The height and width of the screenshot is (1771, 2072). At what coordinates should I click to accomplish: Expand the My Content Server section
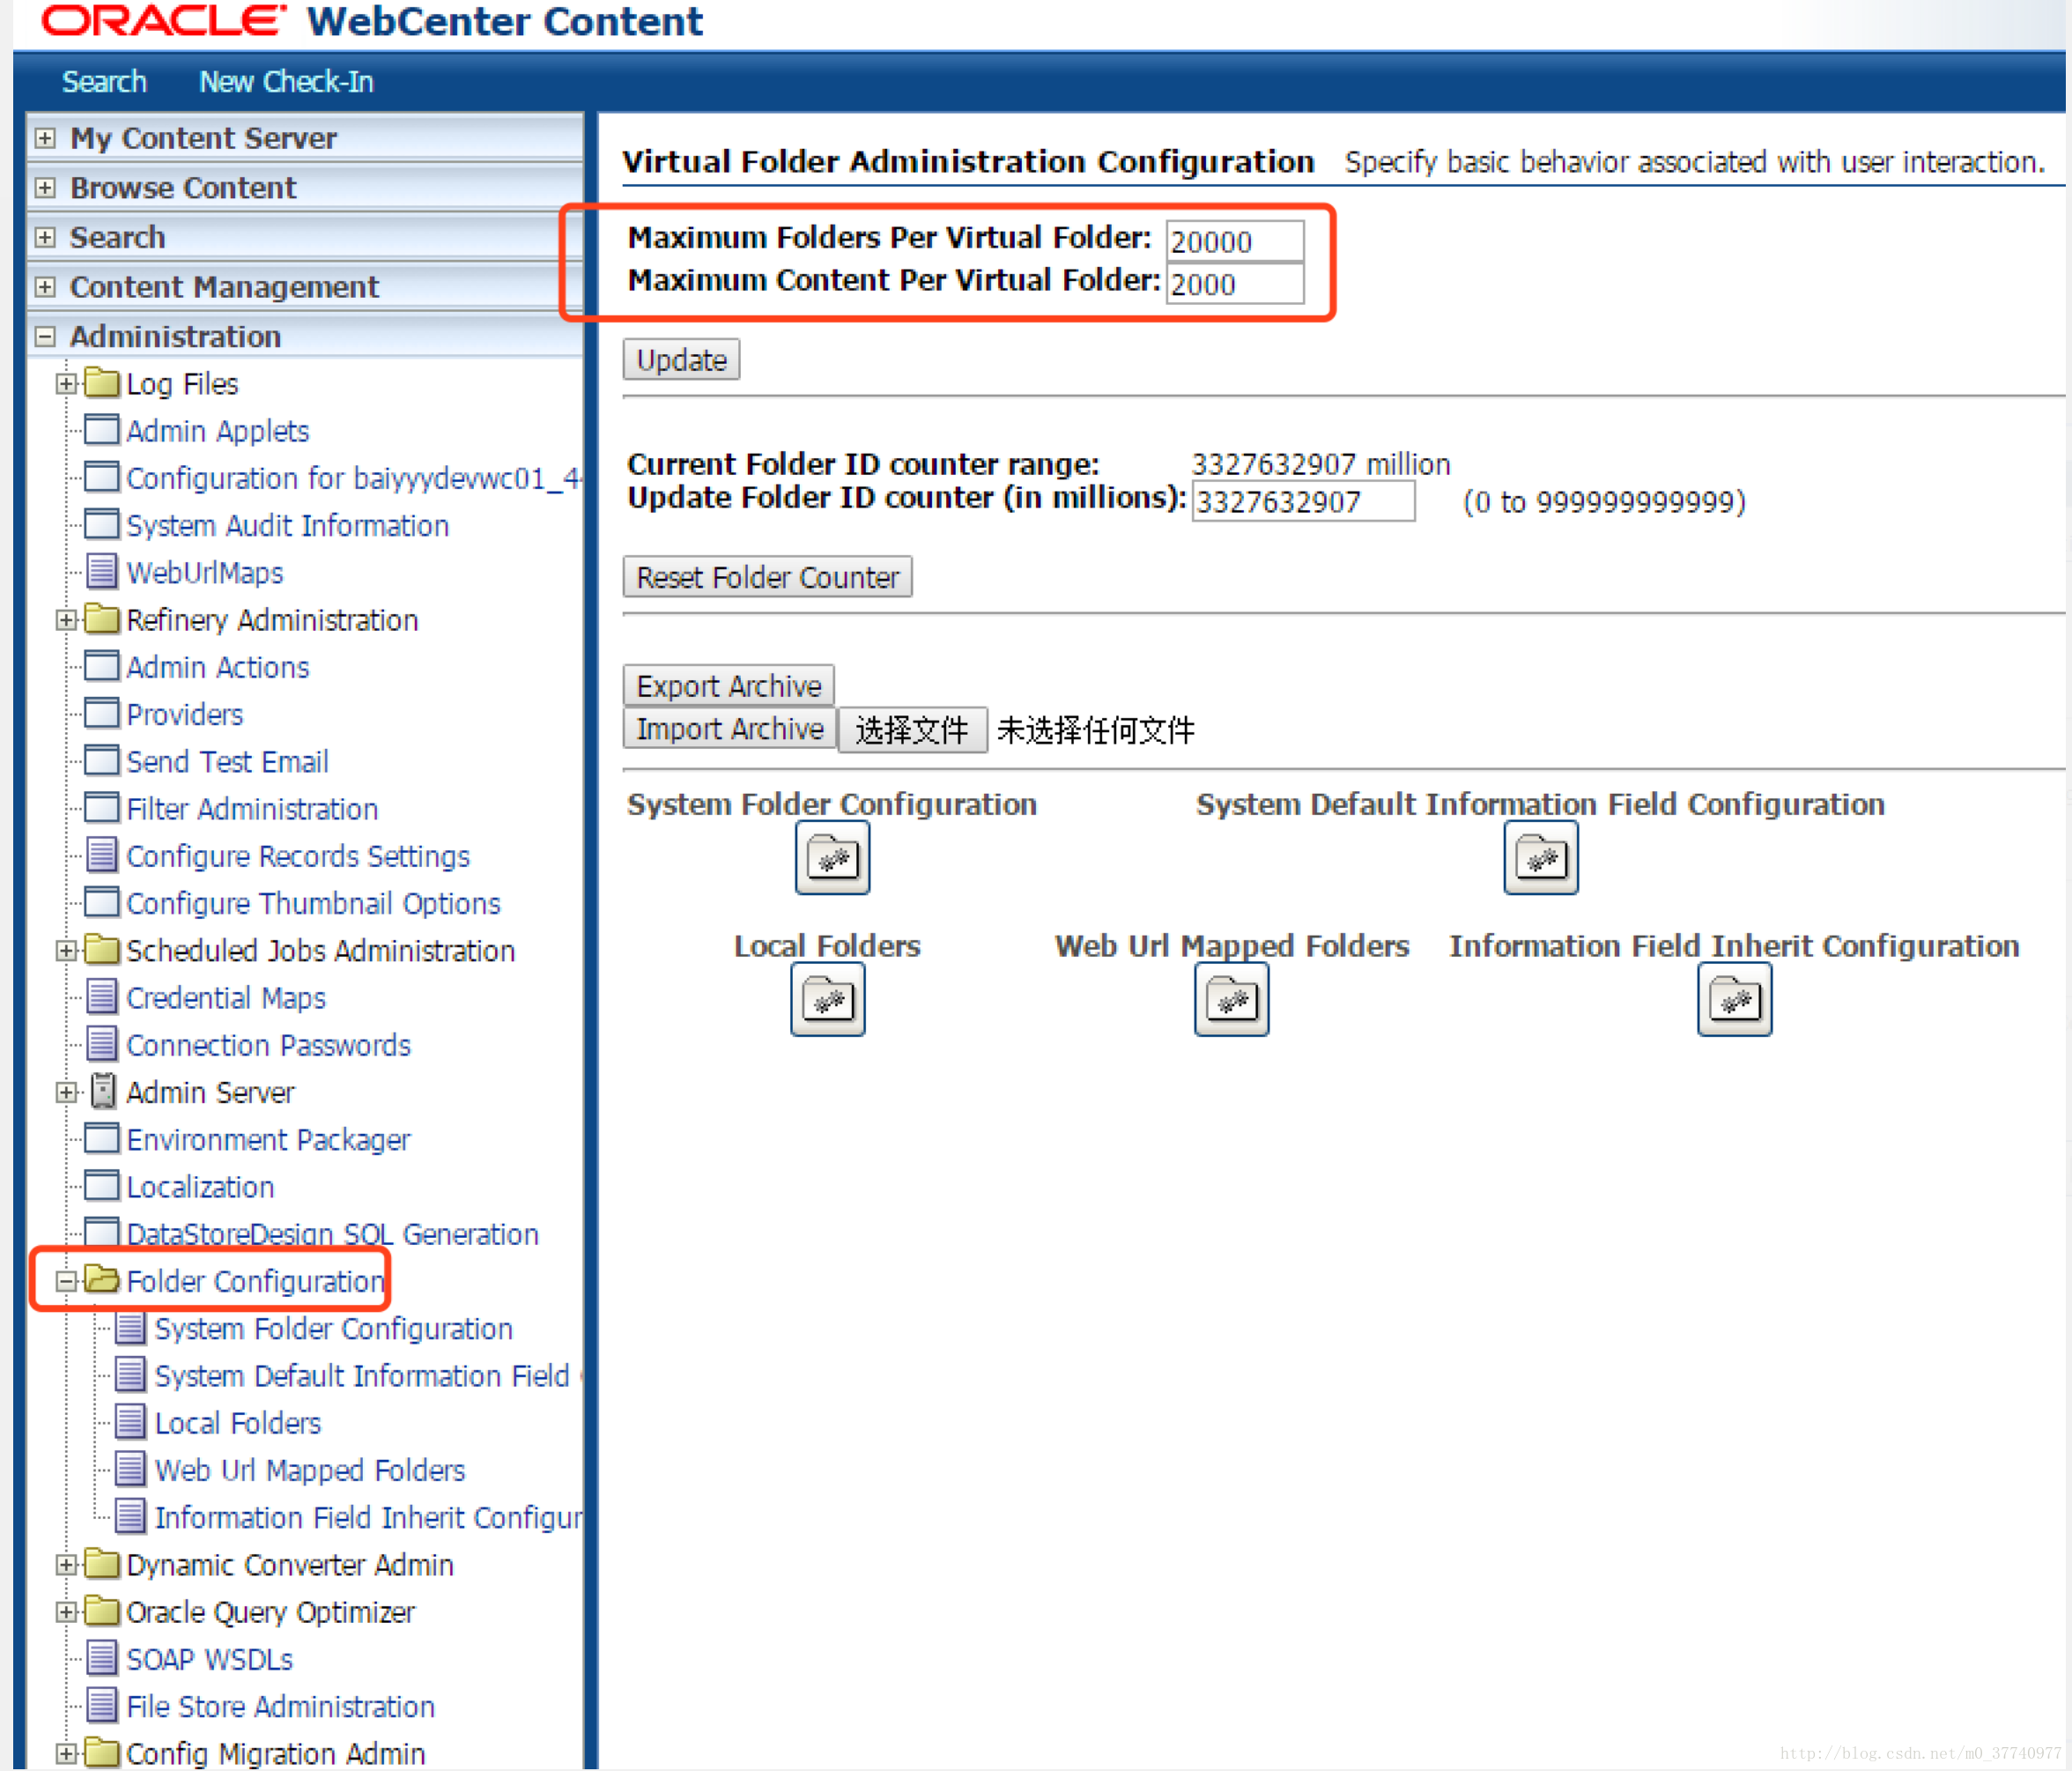coord(45,138)
